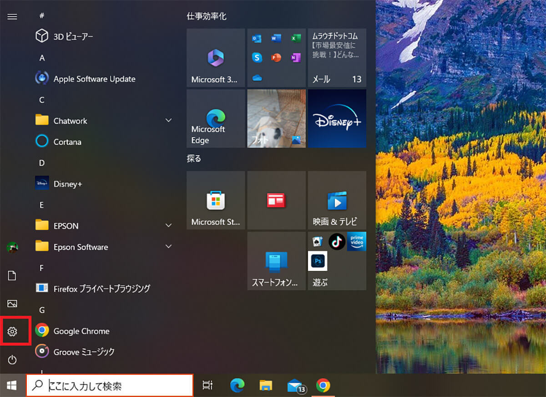
Task: Open the メール live tile
Action: point(337,58)
